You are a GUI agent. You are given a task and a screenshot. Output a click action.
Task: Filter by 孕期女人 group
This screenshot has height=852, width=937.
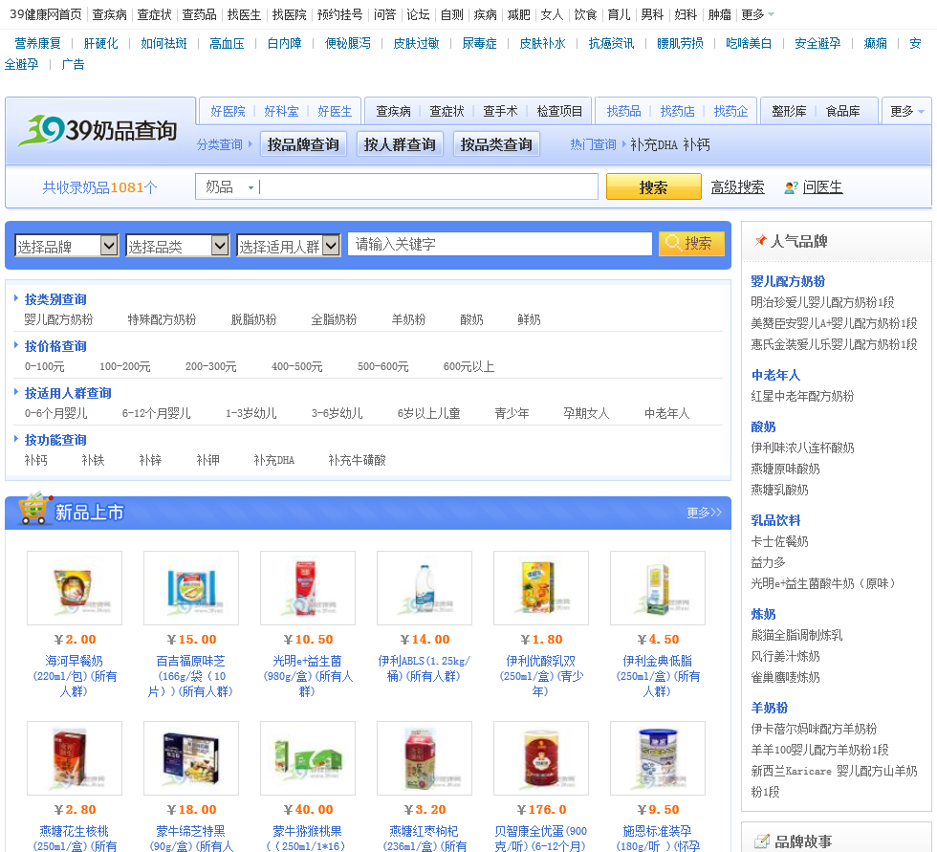(x=586, y=413)
